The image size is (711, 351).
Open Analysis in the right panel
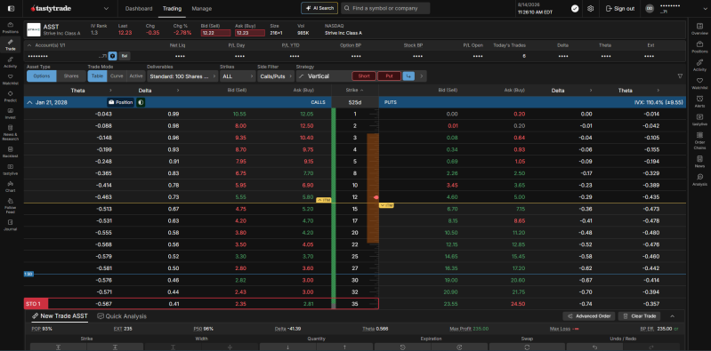[699, 179]
